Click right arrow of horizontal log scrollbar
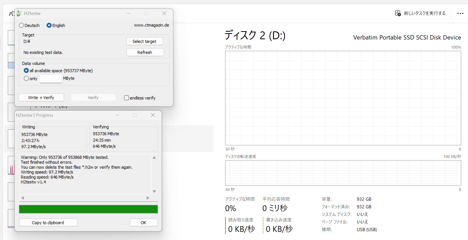 [148, 198]
